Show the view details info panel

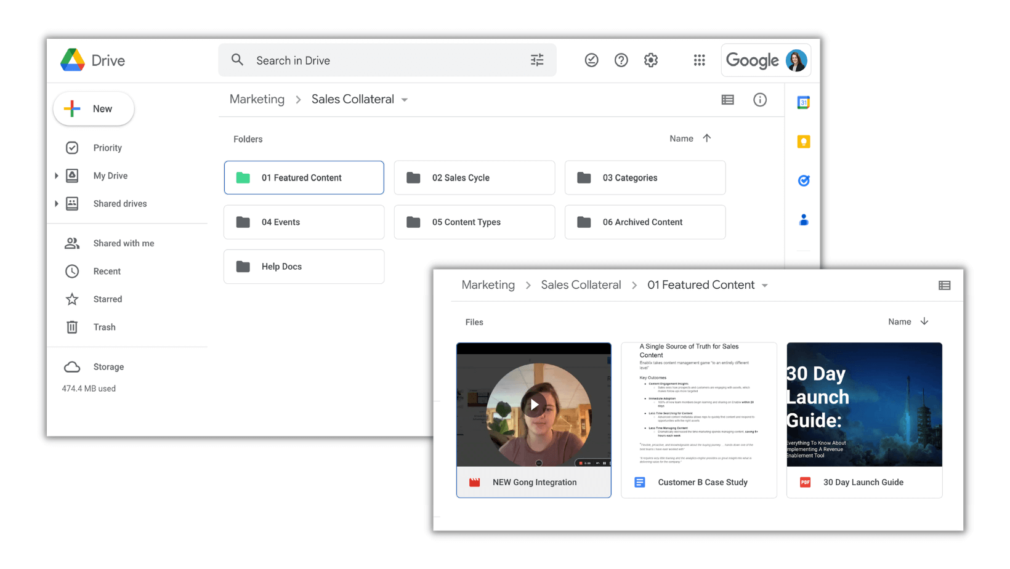(760, 100)
